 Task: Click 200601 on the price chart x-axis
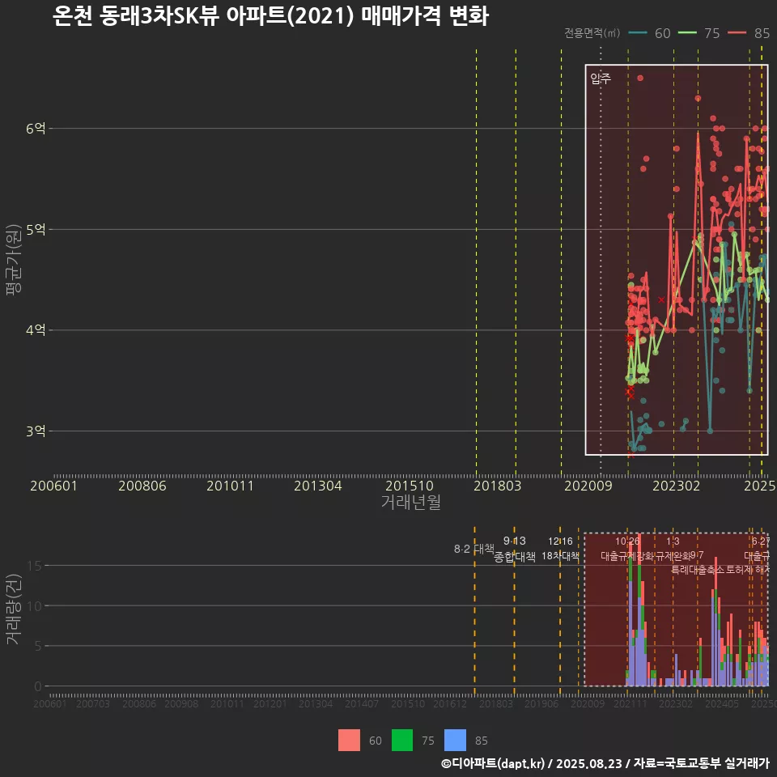pyautogui.click(x=53, y=486)
